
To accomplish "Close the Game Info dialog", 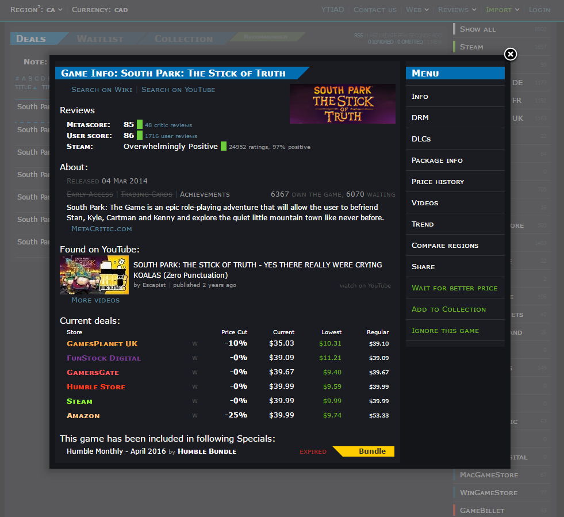I will [510, 54].
